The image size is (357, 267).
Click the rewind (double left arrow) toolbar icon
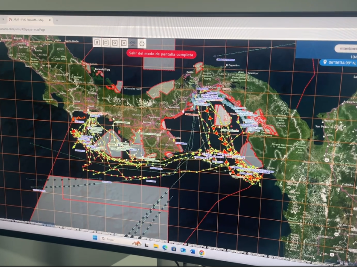(115, 43)
